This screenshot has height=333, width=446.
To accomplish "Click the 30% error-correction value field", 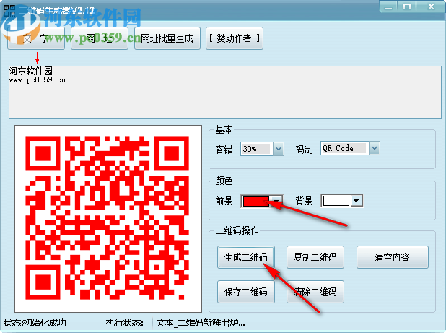I will 256,149.
